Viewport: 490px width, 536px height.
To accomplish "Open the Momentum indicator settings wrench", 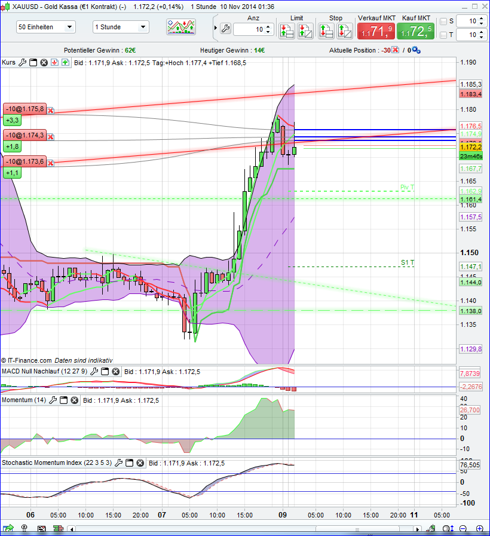I will click(53, 400).
